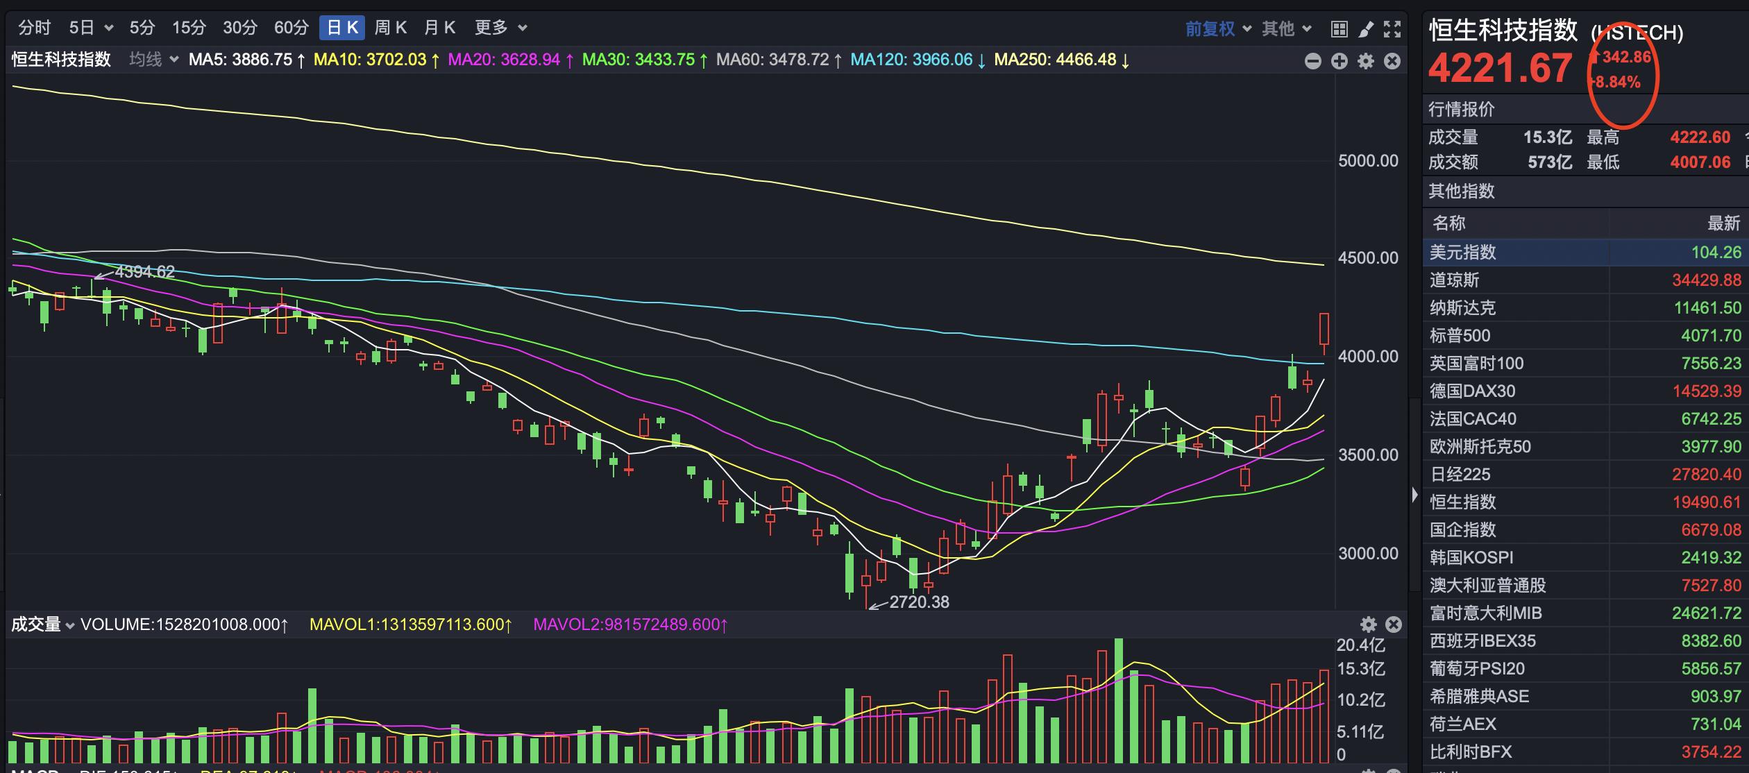This screenshot has width=1749, height=773.
Task: Open the 更多 timeframe dropdown
Action: 500,28
